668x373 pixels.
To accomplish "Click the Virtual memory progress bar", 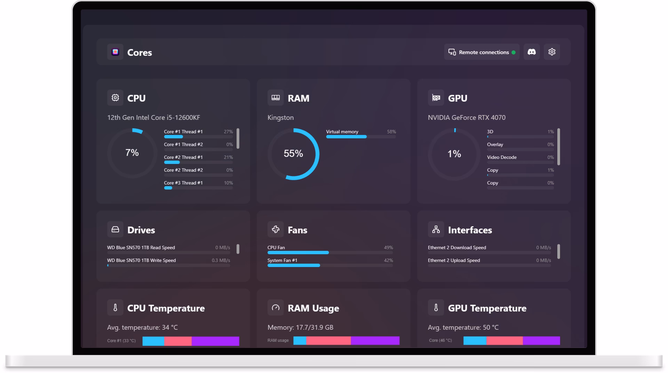I will click(x=361, y=137).
